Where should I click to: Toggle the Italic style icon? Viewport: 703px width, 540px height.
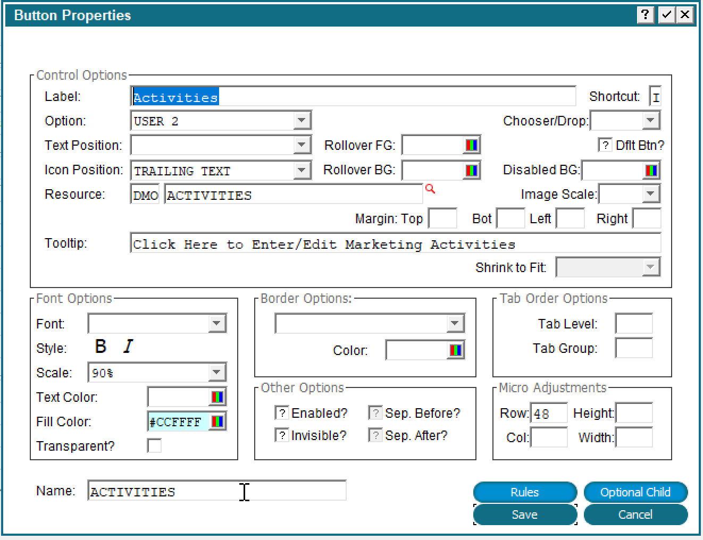(x=128, y=347)
